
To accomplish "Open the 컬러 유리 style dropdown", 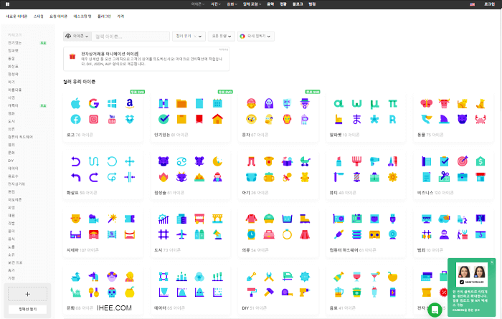I will point(189,36).
